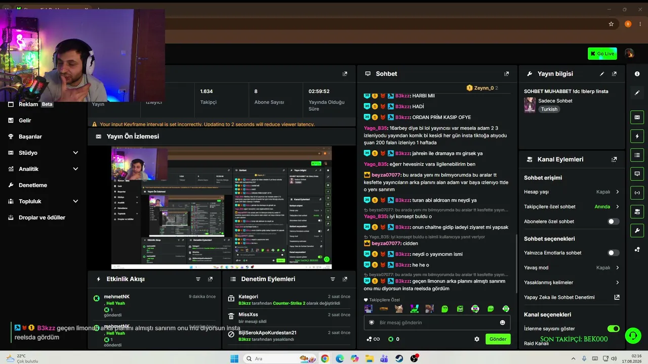Pop out the Kanal Eylemleri panel
This screenshot has width=648, height=364.
(x=614, y=159)
